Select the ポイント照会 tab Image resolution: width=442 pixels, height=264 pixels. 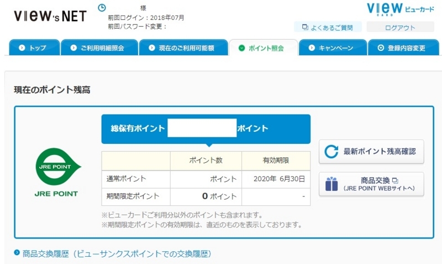264,48
